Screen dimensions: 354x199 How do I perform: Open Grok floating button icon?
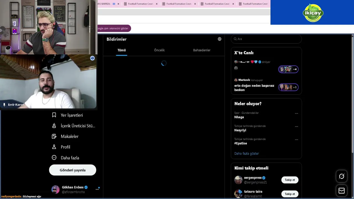342,176
